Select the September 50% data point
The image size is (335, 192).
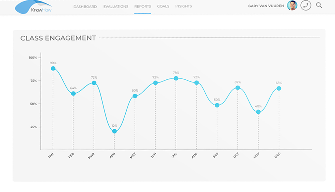pos(217,105)
